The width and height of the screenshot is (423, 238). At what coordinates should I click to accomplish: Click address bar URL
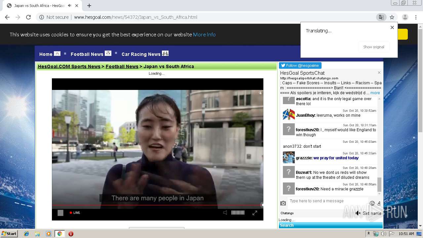point(135,17)
